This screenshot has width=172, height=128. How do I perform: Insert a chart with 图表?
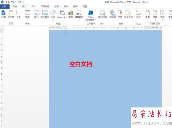tap(71, 14)
